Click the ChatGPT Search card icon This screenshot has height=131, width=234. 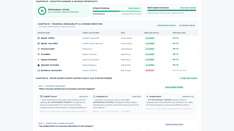pos(41,96)
